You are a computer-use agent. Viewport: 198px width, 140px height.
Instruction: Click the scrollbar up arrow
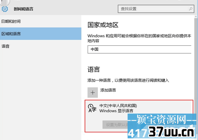[196, 17]
